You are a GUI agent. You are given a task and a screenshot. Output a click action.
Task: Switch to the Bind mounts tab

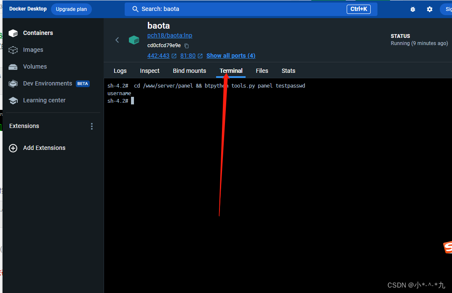point(190,71)
